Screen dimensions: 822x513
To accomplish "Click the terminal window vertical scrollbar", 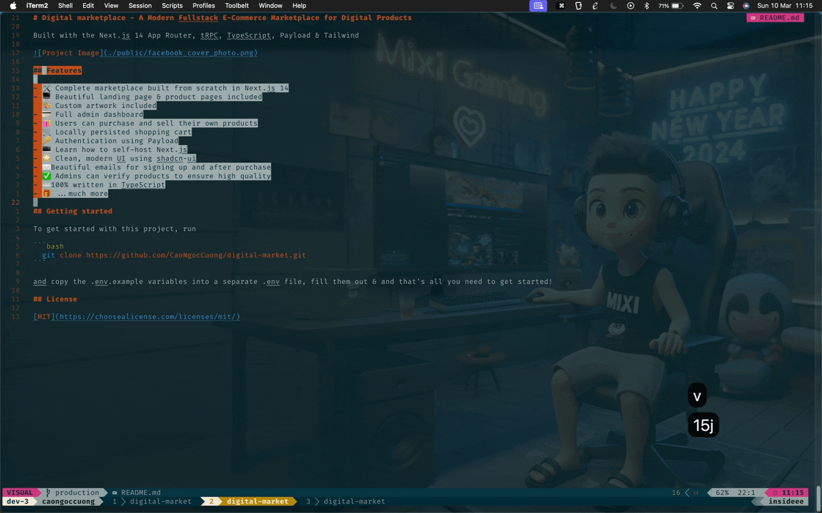I will [819, 498].
